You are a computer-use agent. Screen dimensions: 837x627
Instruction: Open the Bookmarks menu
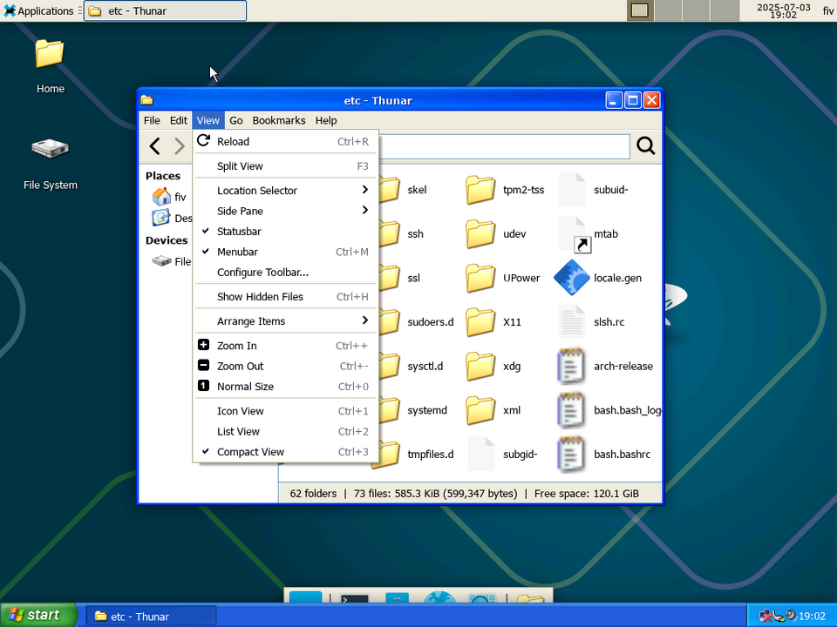pos(280,120)
